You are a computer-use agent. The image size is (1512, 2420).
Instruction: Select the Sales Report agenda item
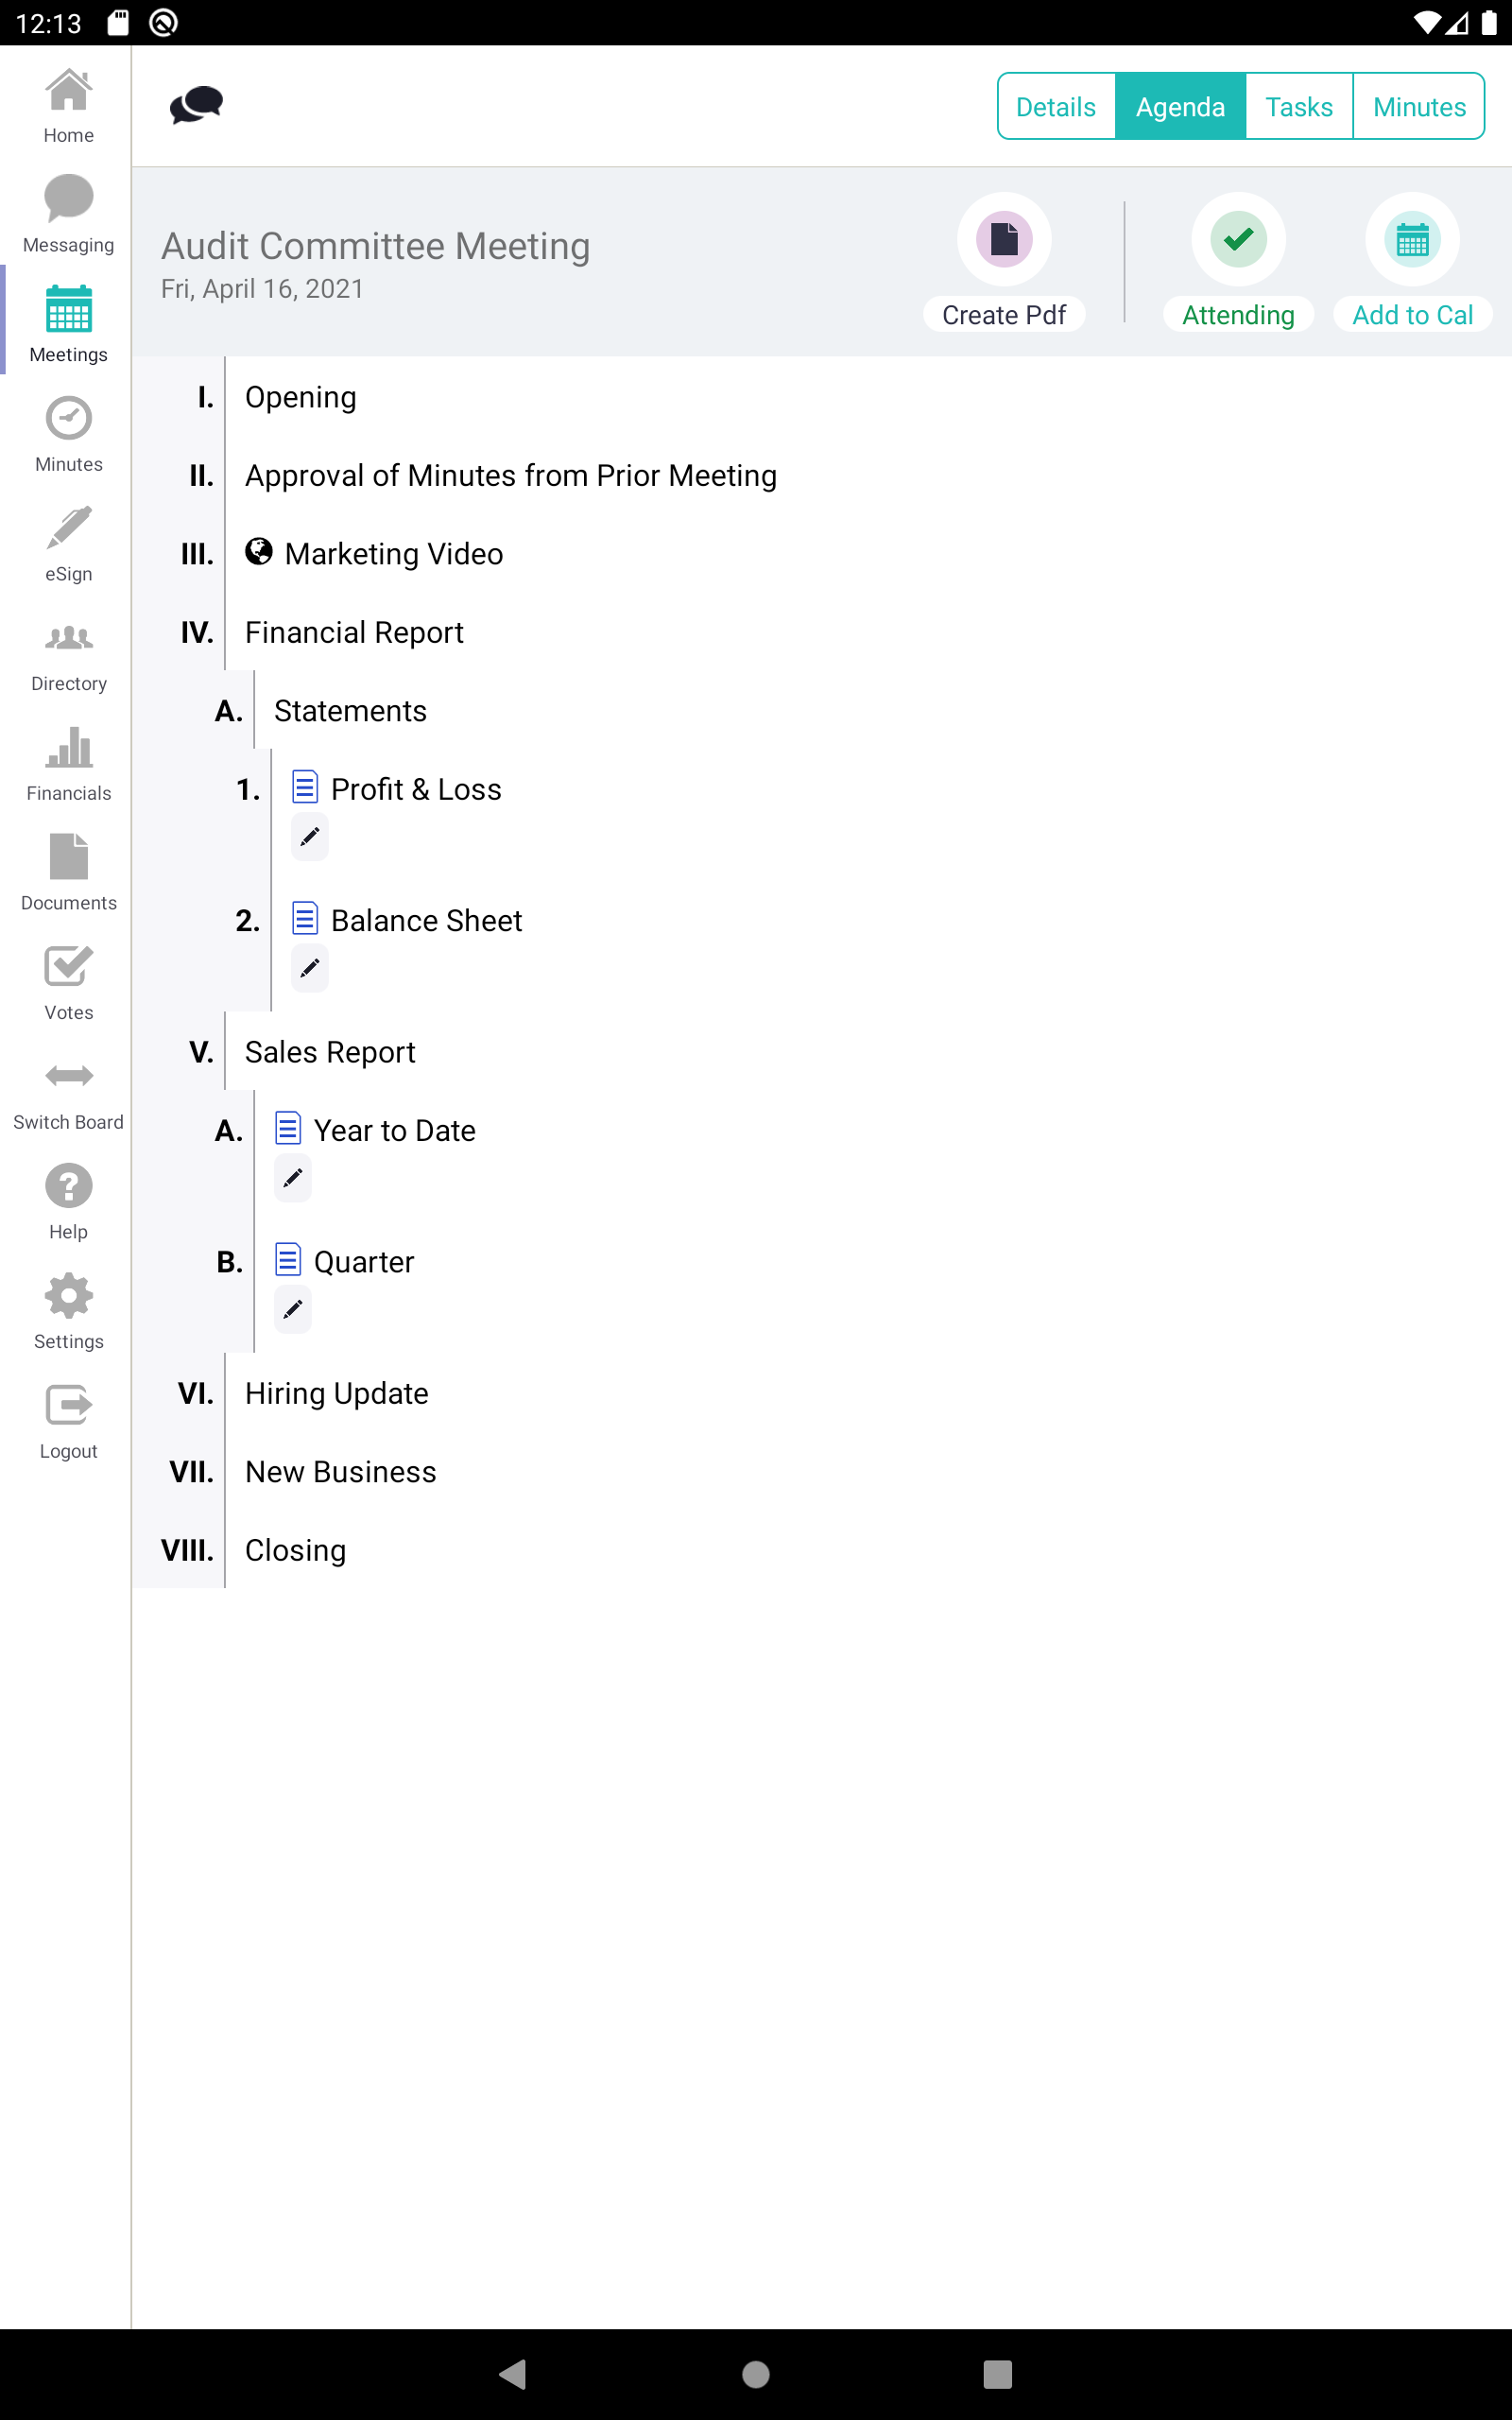(x=330, y=1052)
